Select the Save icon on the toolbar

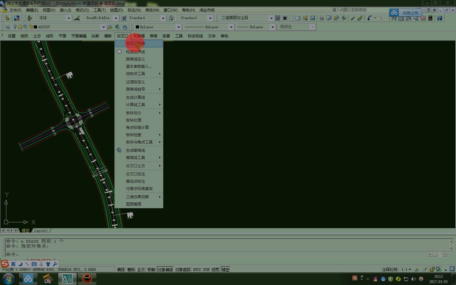coord(313,18)
